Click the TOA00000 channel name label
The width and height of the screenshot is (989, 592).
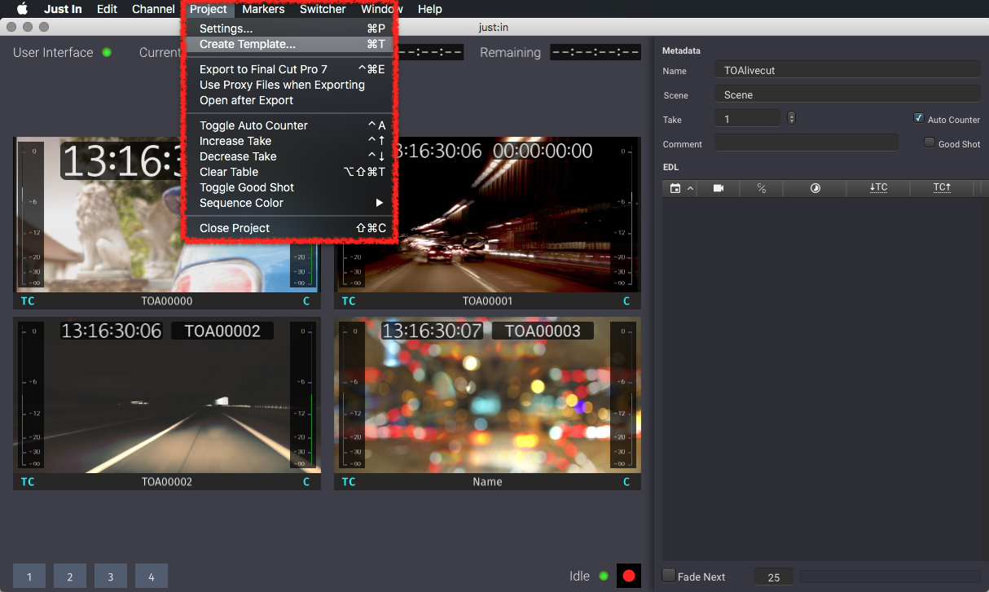[x=167, y=301]
